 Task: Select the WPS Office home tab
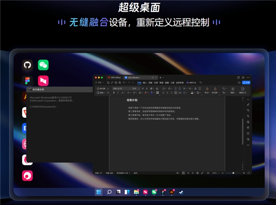114,78
